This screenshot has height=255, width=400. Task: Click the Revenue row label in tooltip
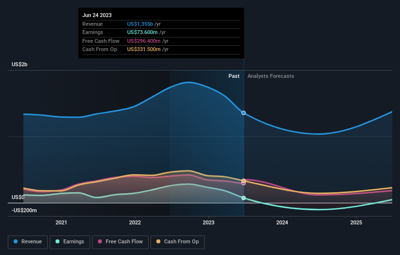point(93,24)
